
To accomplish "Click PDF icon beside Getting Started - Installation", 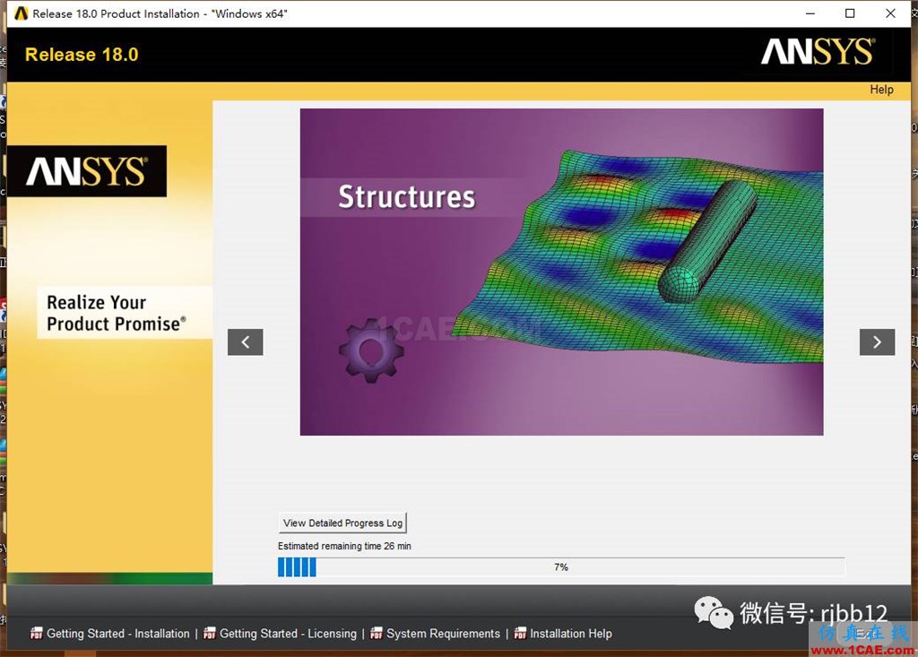I will point(36,633).
